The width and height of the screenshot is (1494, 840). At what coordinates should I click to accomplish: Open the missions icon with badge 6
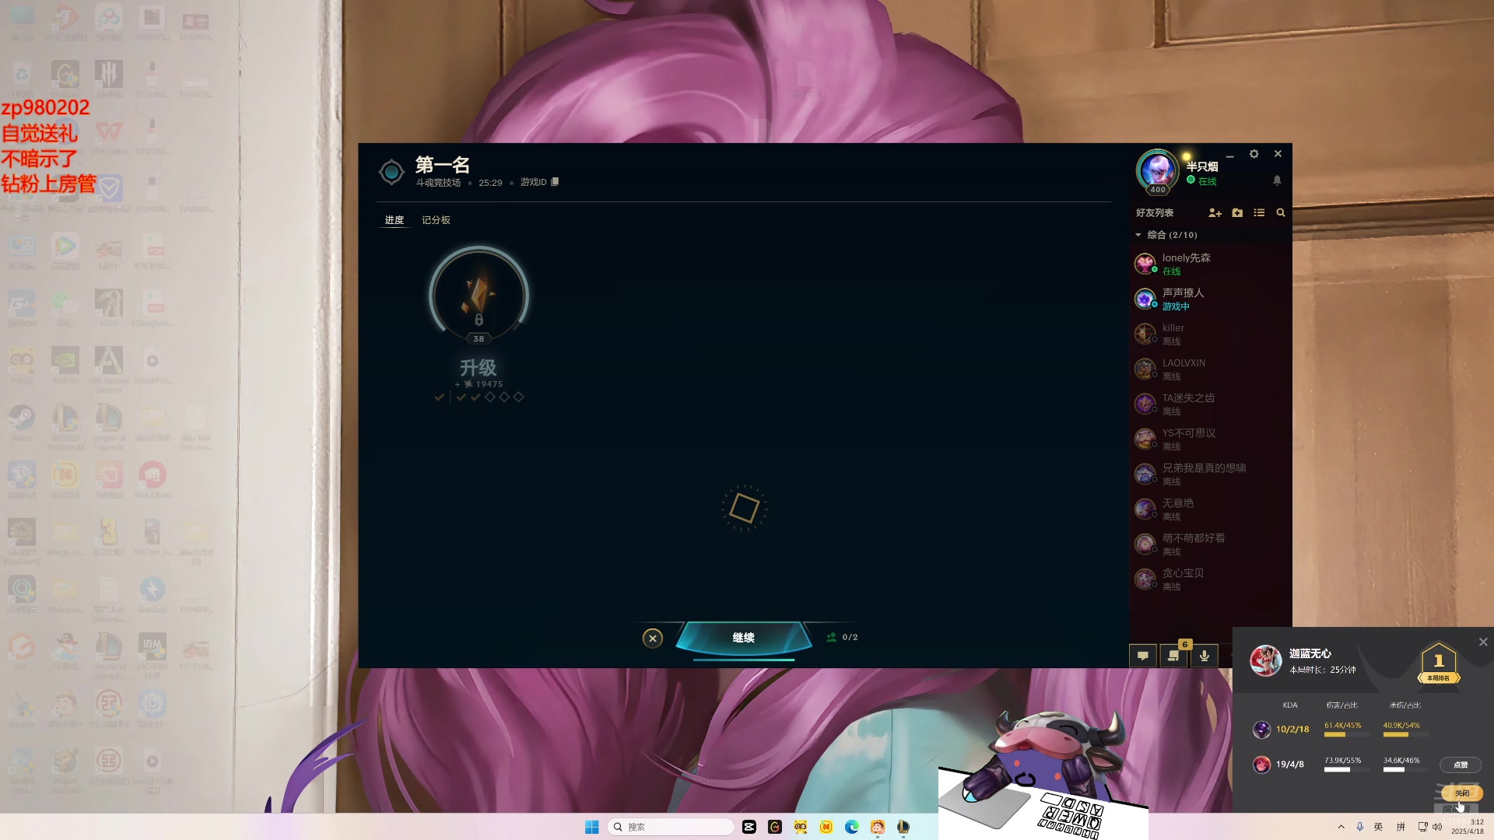click(1173, 656)
